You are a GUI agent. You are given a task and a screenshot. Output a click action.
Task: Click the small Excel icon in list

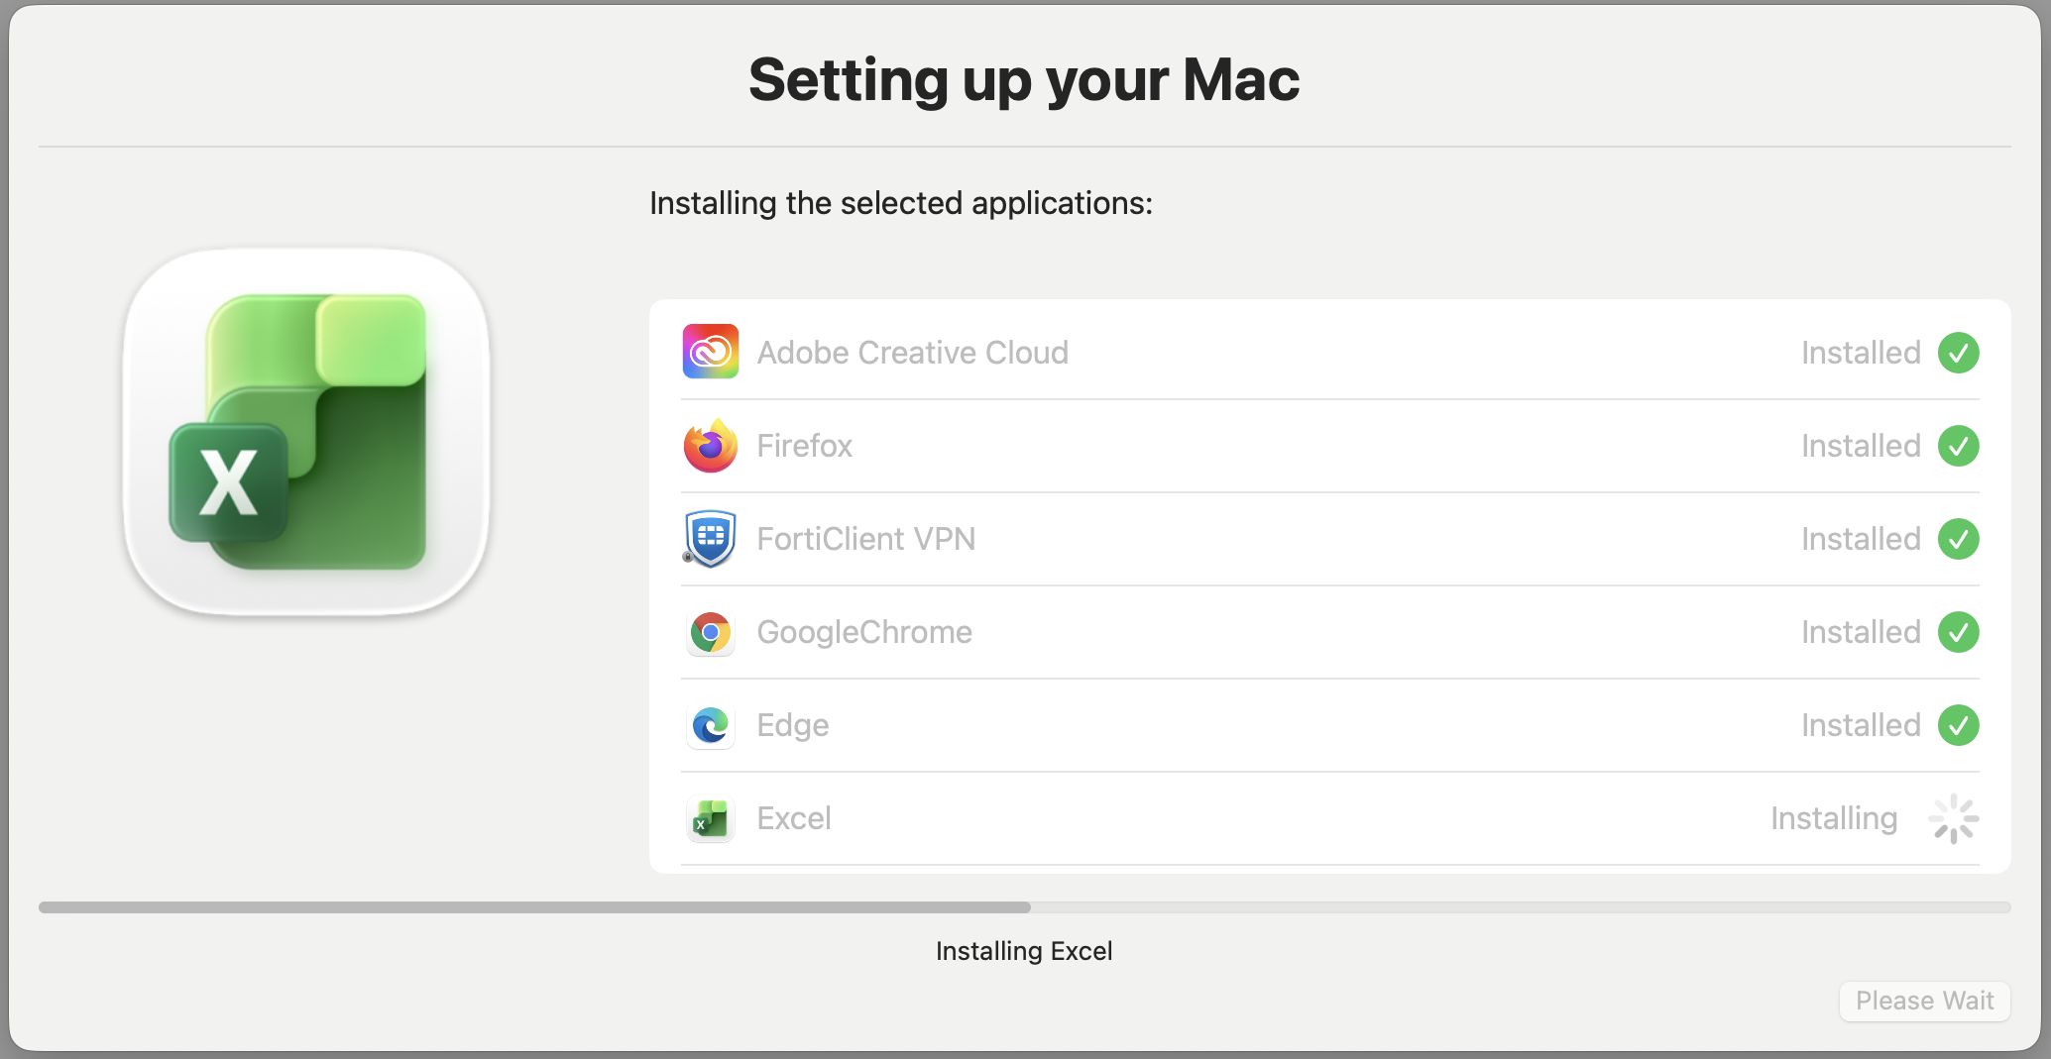[x=711, y=819]
